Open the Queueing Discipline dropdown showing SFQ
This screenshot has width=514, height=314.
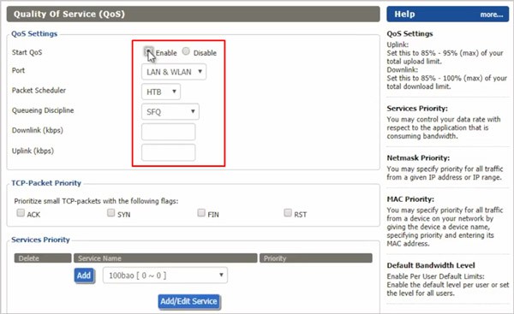(170, 112)
